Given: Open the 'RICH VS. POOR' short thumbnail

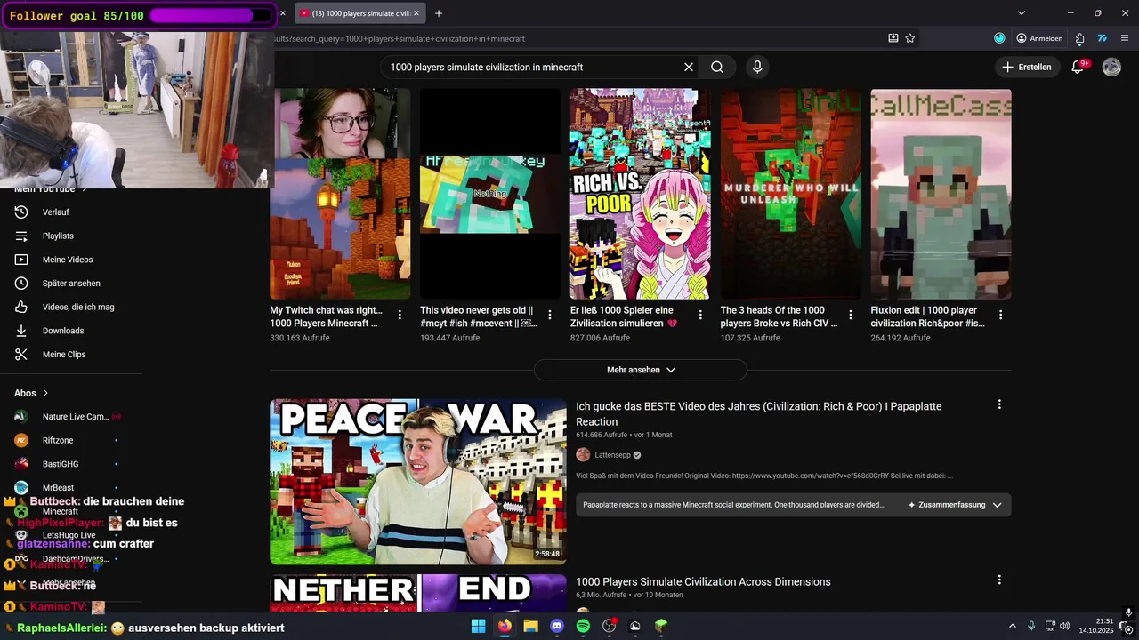Looking at the screenshot, I should tap(641, 194).
